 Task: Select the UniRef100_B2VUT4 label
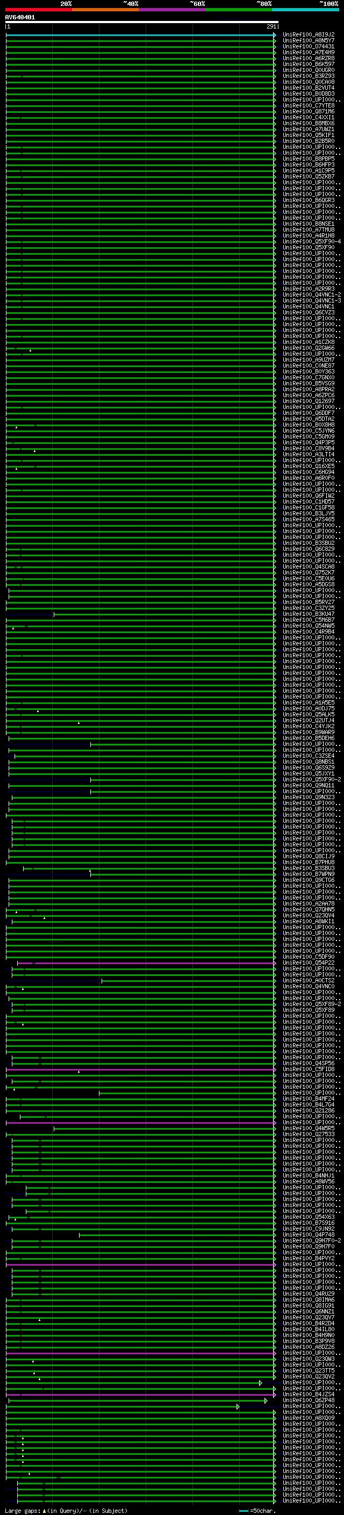coord(309,88)
